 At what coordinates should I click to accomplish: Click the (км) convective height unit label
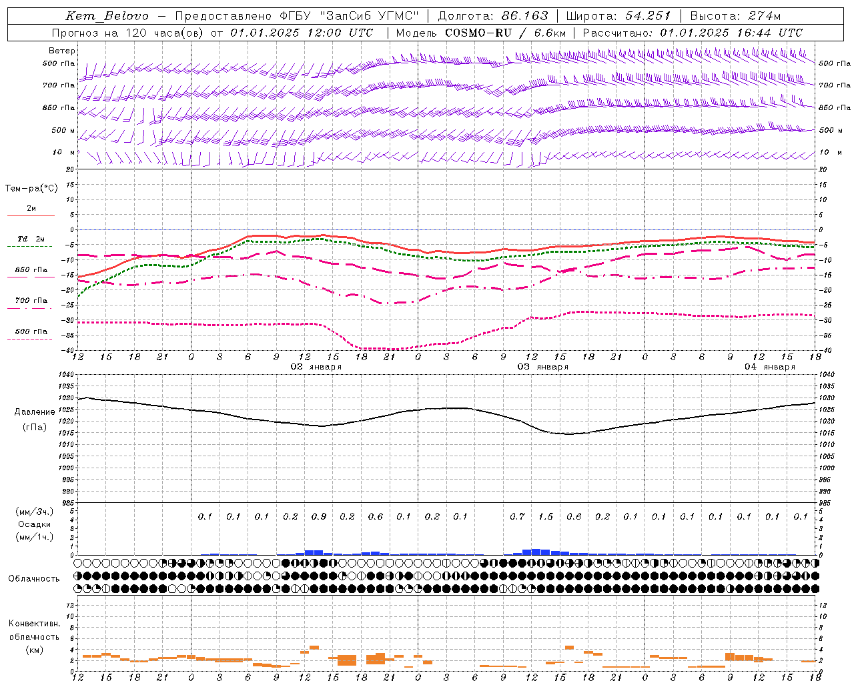pyautogui.click(x=34, y=650)
